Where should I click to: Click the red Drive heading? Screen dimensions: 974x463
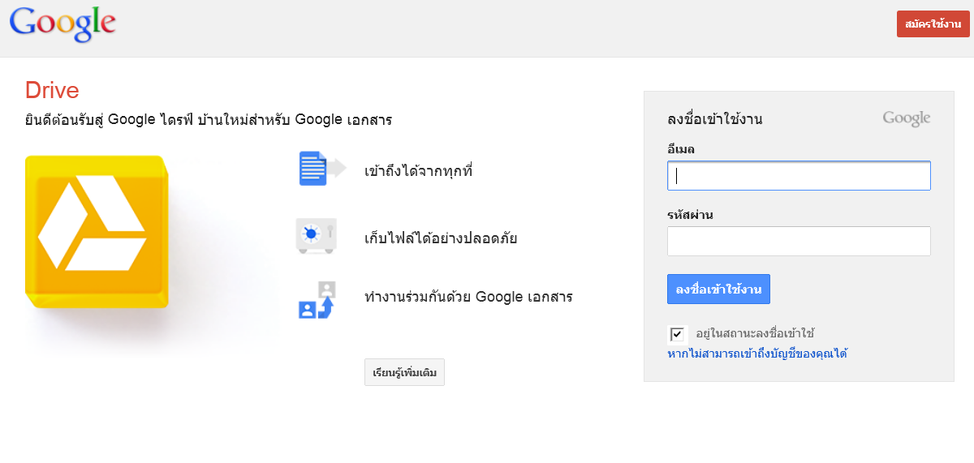[52, 90]
